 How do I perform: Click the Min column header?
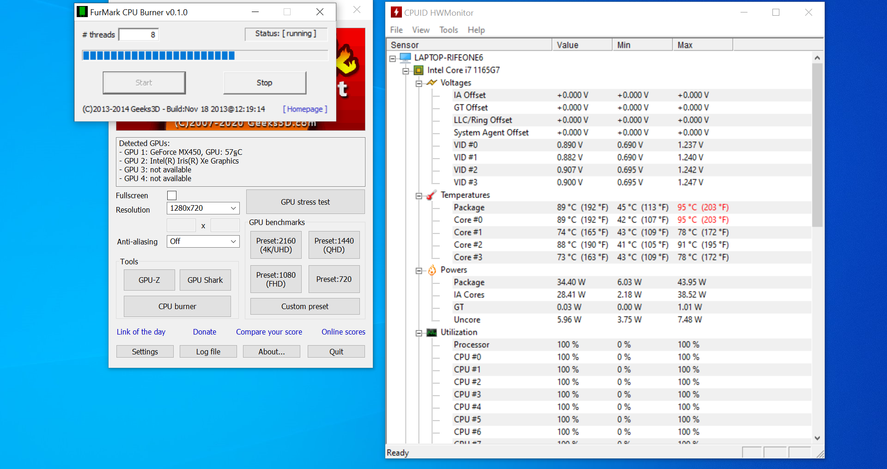(643, 45)
